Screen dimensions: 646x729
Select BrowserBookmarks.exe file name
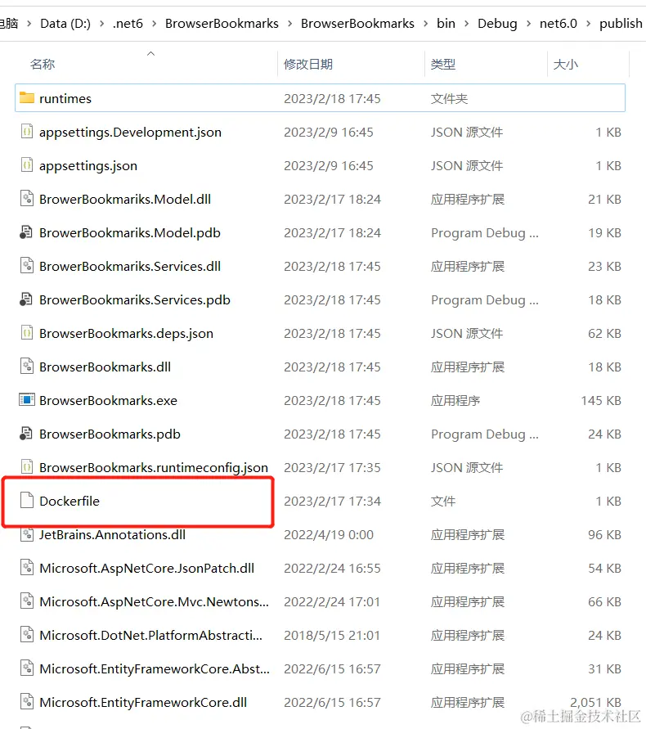[x=108, y=400]
